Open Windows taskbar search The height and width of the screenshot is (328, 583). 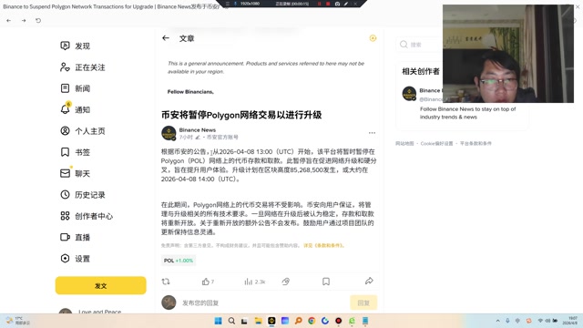231,321
